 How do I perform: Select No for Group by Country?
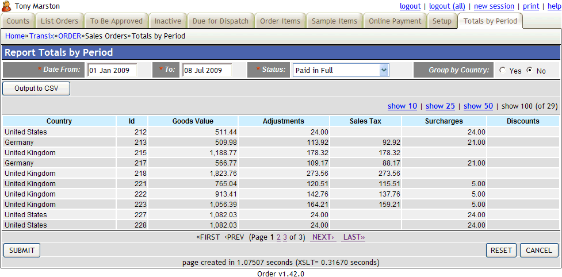529,71
